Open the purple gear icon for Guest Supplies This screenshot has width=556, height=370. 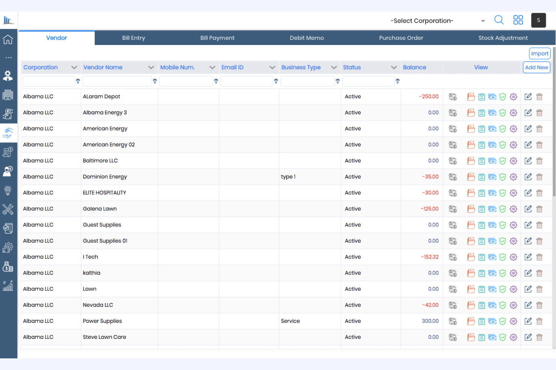(x=514, y=225)
